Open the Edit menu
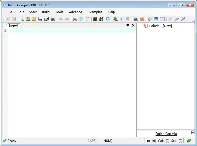The height and width of the screenshot is (146, 197). [x=21, y=12]
